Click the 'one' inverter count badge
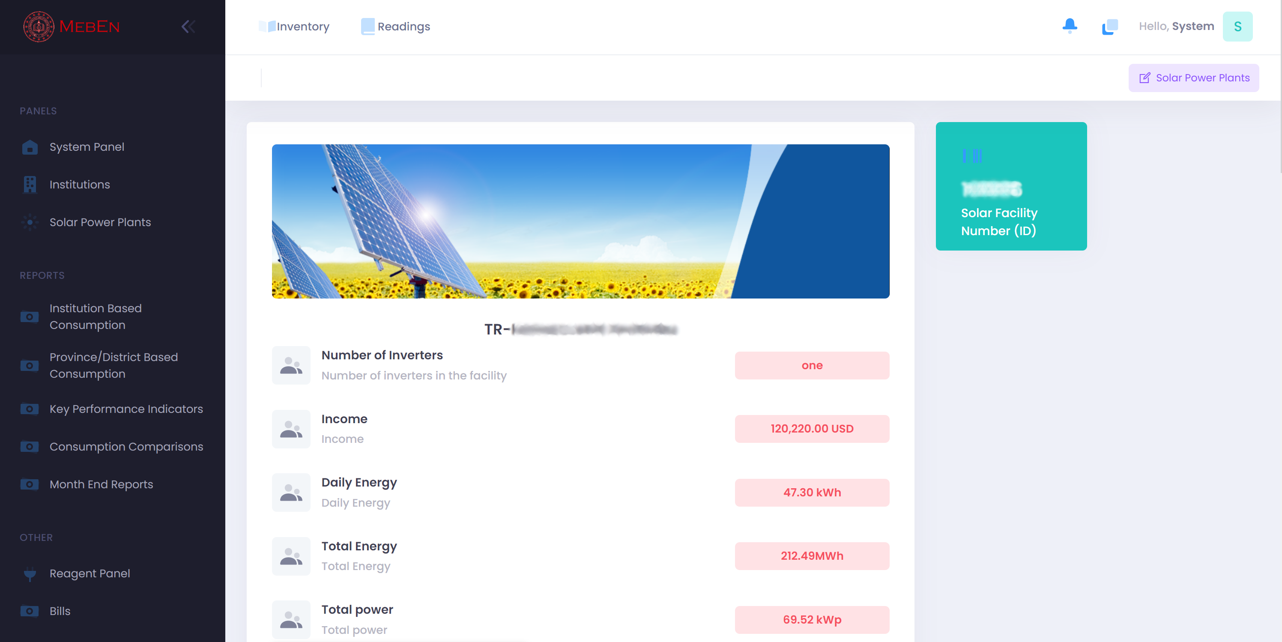This screenshot has width=1282, height=642. click(812, 365)
